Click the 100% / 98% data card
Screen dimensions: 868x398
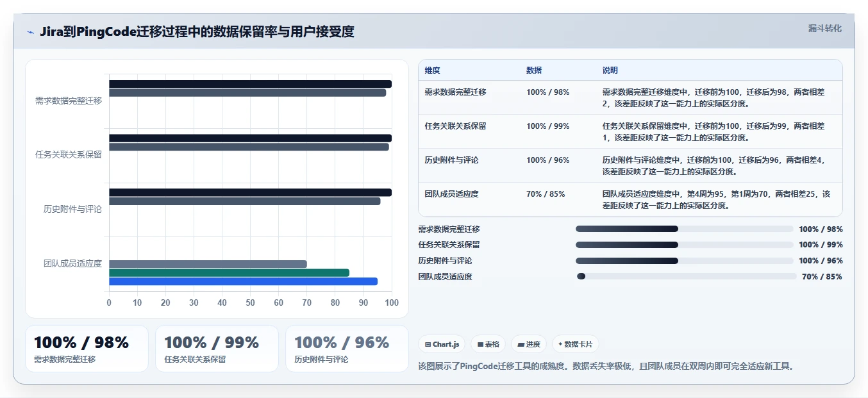(x=87, y=349)
